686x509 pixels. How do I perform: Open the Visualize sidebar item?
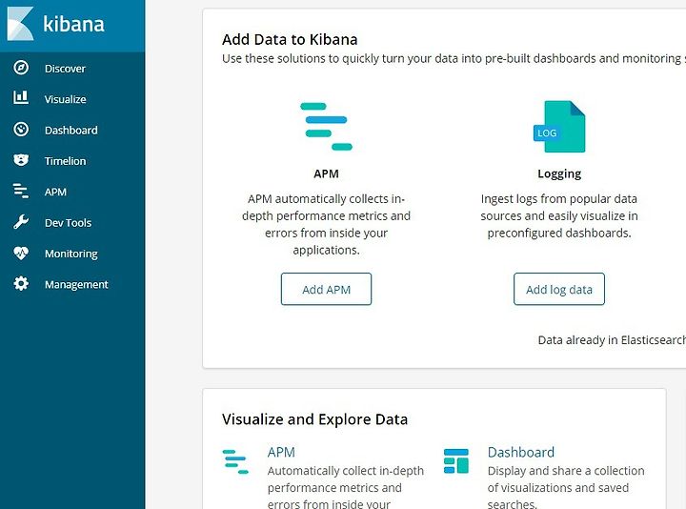click(65, 99)
